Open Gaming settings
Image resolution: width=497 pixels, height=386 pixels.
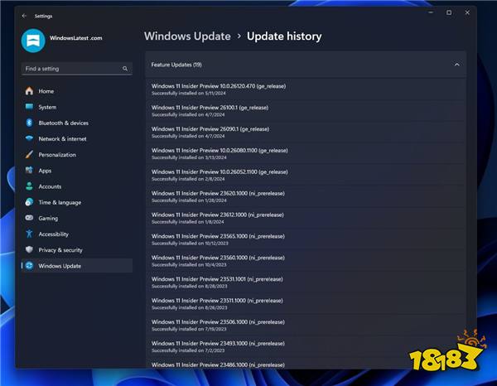77,218
